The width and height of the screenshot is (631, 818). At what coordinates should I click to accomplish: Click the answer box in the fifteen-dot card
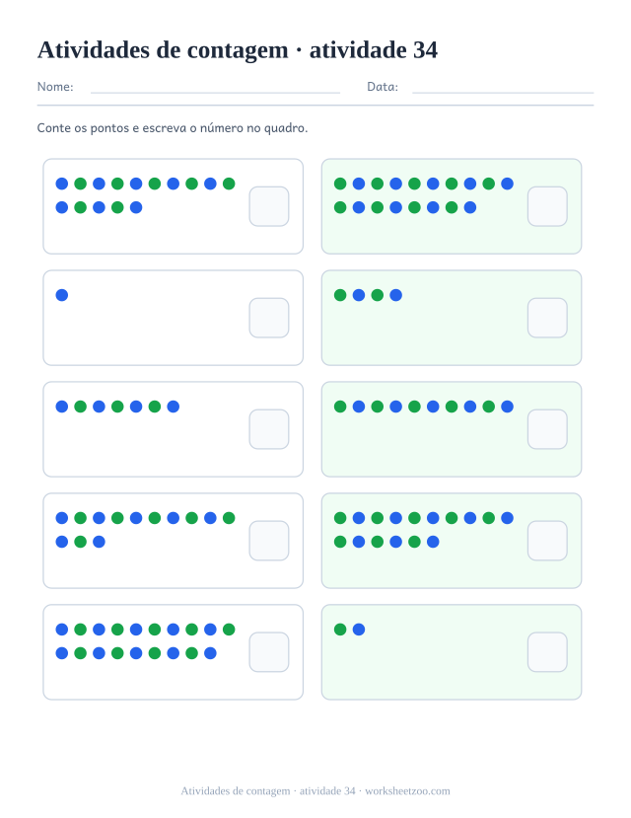tap(269, 206)
